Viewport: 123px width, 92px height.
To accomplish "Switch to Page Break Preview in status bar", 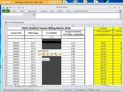I will click(94, 90).
